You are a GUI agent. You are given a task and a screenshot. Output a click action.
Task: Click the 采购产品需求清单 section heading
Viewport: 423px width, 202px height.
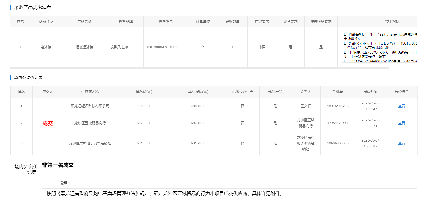coord(33,7)
